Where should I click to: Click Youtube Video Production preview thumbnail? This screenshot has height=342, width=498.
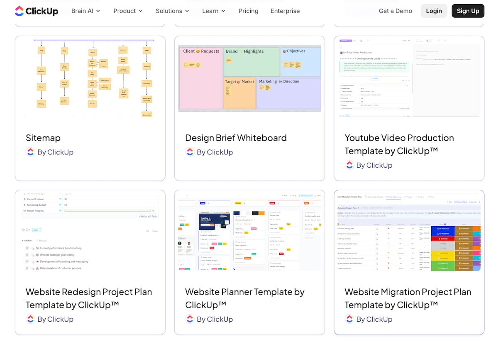point(409,78)
